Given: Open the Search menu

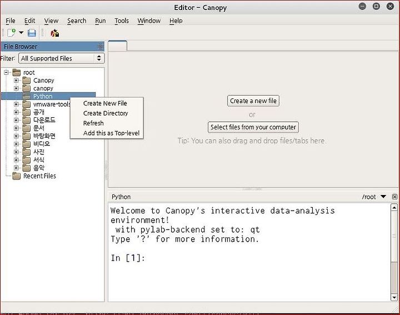Looking at the screenshot, I should pyautogui.click(x=77, y=21).
